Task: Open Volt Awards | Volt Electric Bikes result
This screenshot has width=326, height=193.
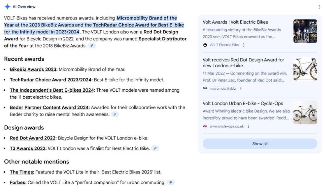Action: point(235,22)
